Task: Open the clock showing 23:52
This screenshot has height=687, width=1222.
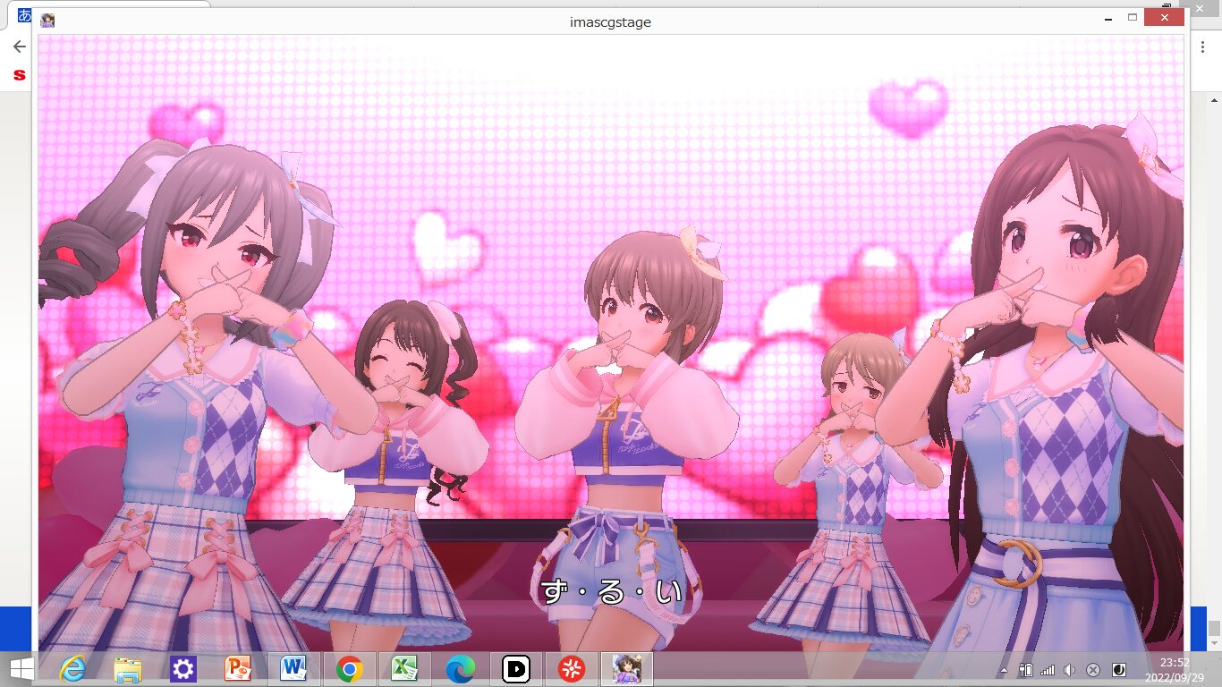Action: [1175, 670]
